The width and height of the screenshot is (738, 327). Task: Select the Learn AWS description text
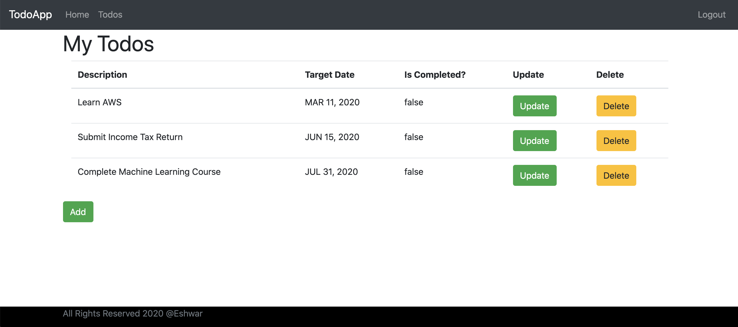[100, 102]
